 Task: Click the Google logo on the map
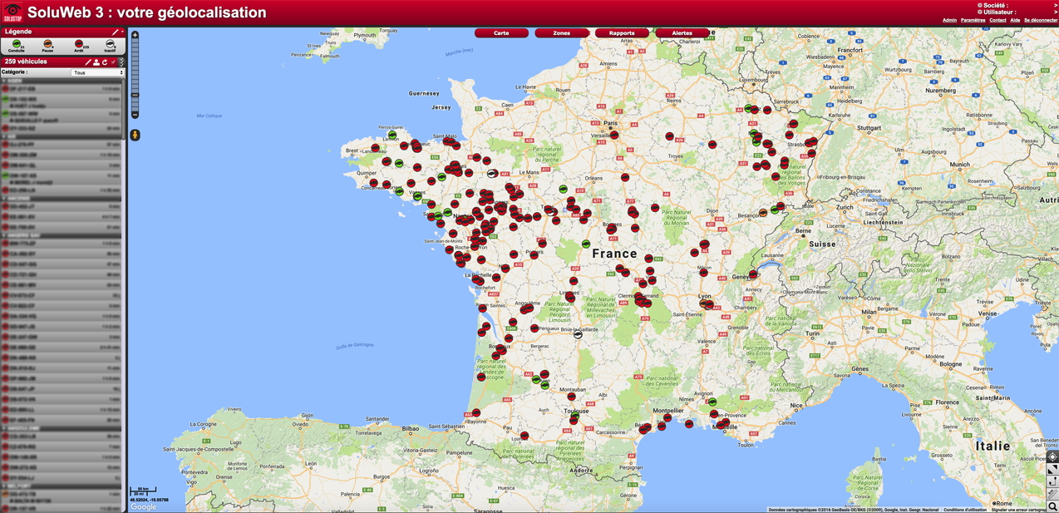143,506
